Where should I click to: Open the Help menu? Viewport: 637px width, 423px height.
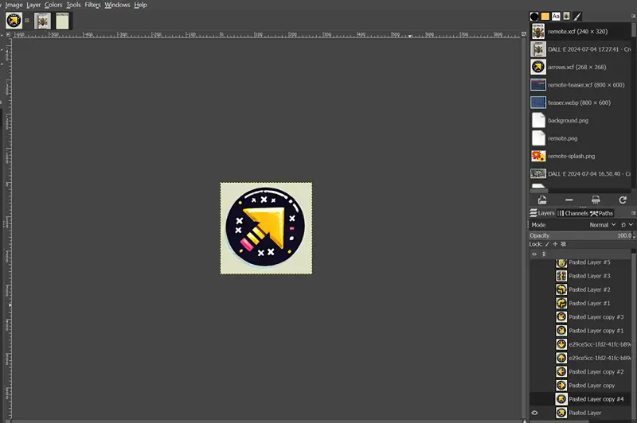pos(141,5)
